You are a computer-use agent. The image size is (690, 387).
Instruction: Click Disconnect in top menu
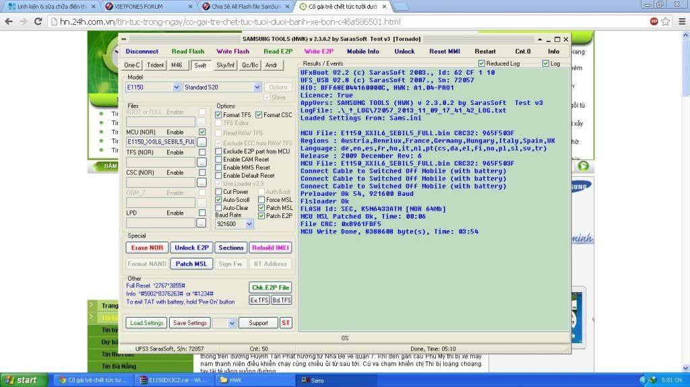pos(142,51)
